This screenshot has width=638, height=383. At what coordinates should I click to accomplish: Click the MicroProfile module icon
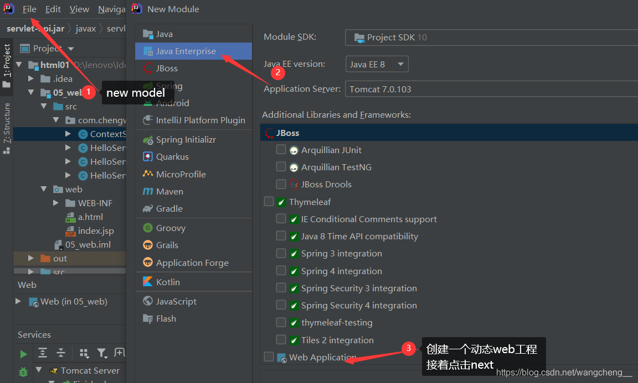[x=148, y=174]
